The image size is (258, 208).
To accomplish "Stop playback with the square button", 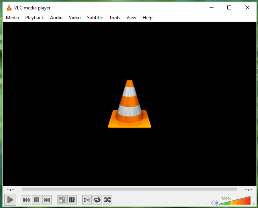I will [37, 200].
